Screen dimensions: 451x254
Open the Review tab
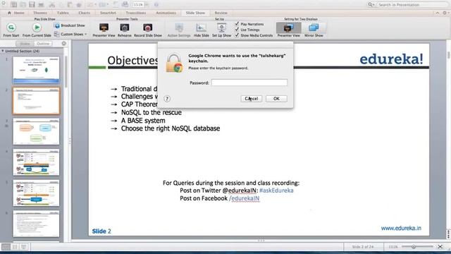(x=221, y=13)
